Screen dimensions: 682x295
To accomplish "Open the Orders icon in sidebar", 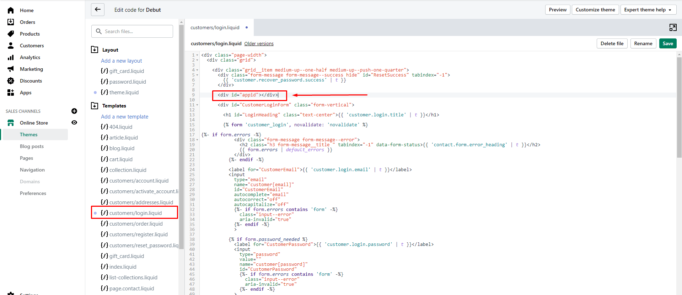I will pos(11,22).
